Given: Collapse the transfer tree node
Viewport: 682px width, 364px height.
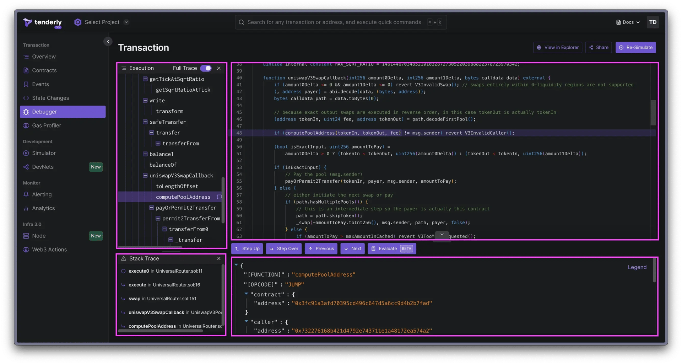Looking at the screenshot, I should tap(152, 133).
